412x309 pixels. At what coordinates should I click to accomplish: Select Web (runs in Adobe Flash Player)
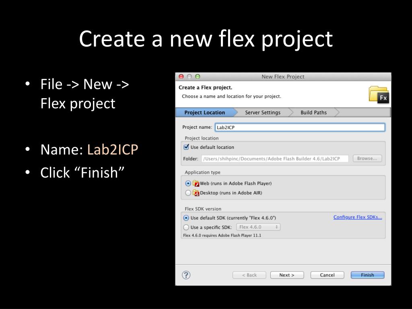(x=188, y=183)
